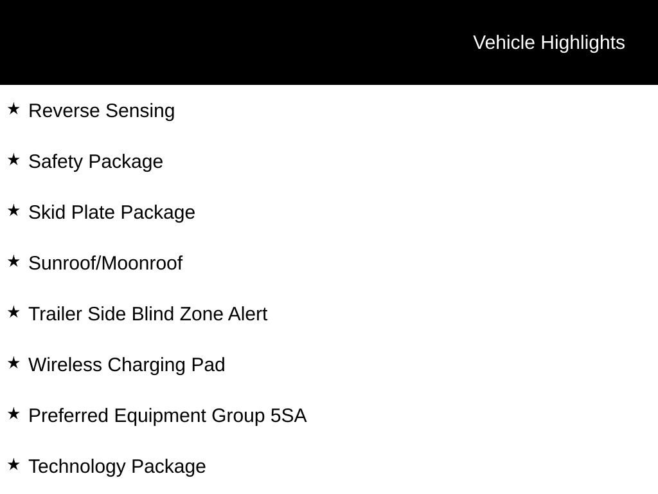Click the star bullet beside Sunroof/Moonroof
Viewport: 658px width, 494px height.
[13, 262]
